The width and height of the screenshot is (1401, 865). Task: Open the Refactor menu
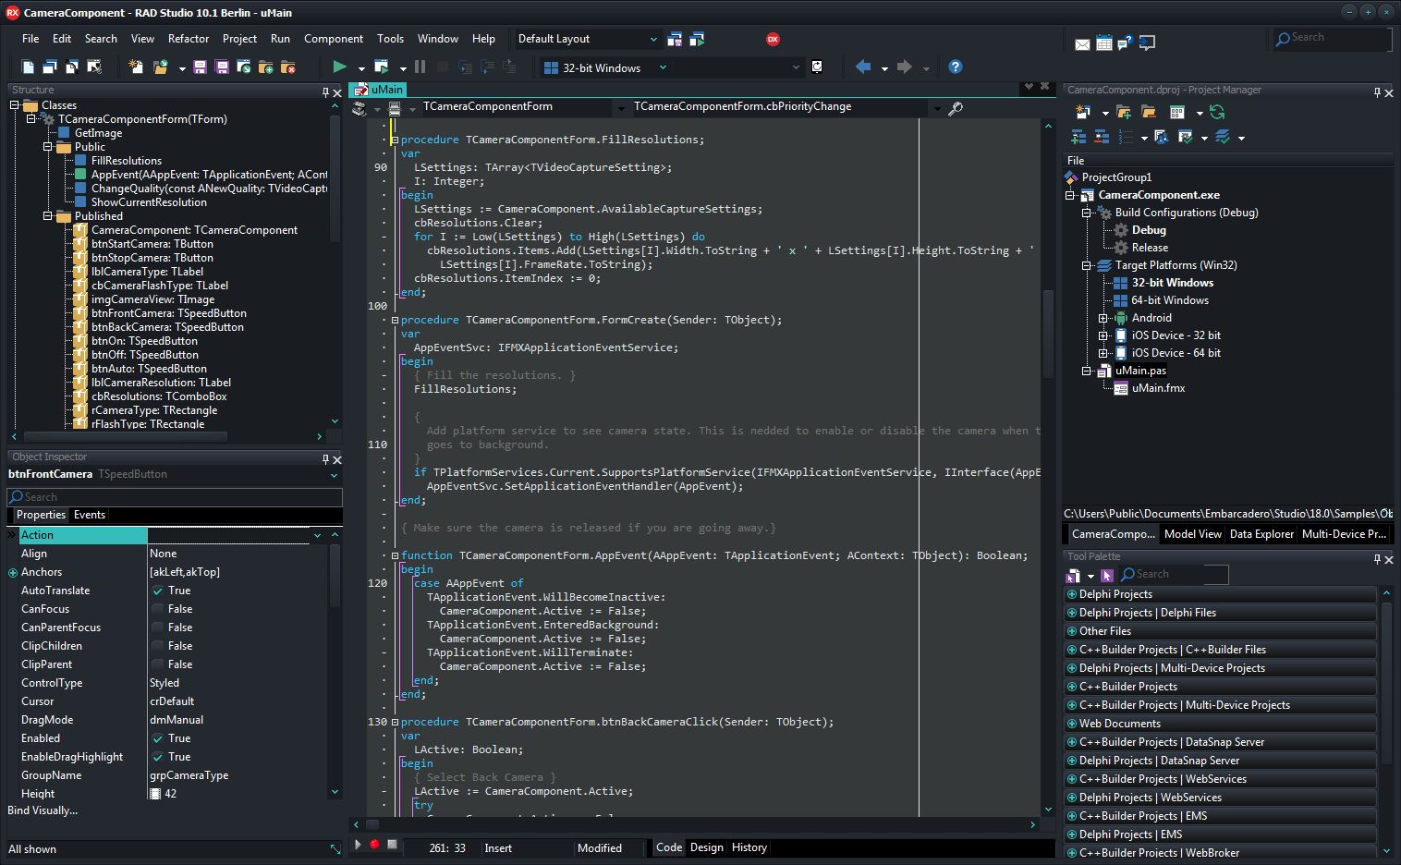point(188,39)
